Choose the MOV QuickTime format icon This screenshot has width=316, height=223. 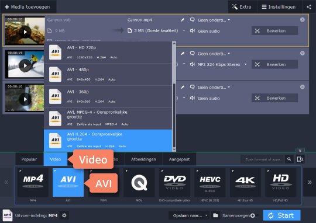[x=139, y=182]
